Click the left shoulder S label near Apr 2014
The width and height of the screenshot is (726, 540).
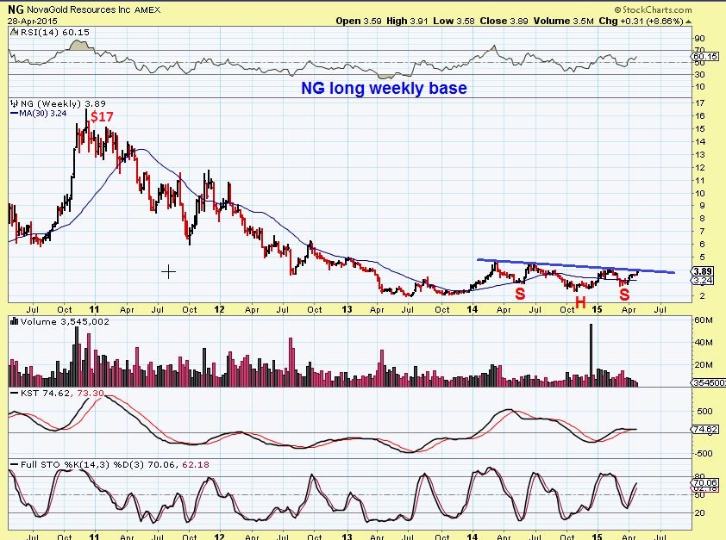(520, 294)
